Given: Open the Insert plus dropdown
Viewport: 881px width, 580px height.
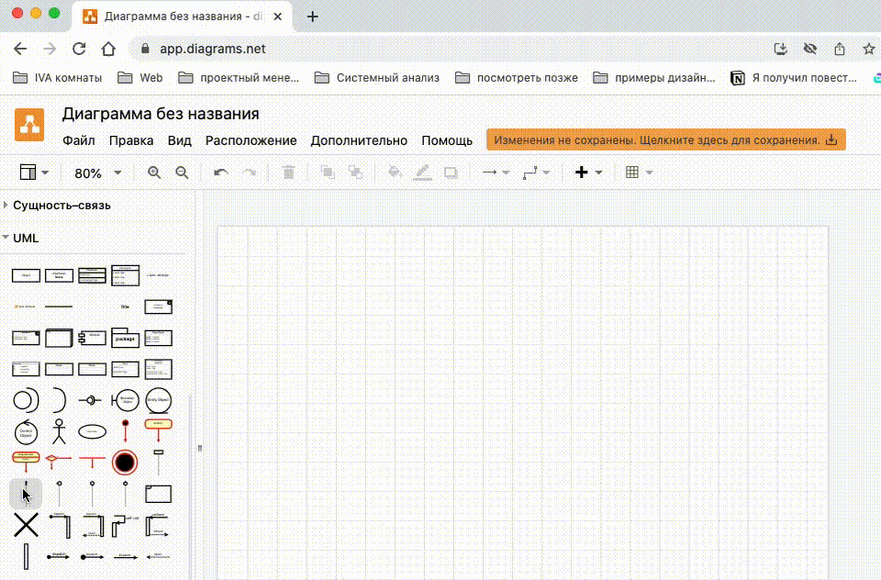Looking at the screenshot, I should (588, 173).
